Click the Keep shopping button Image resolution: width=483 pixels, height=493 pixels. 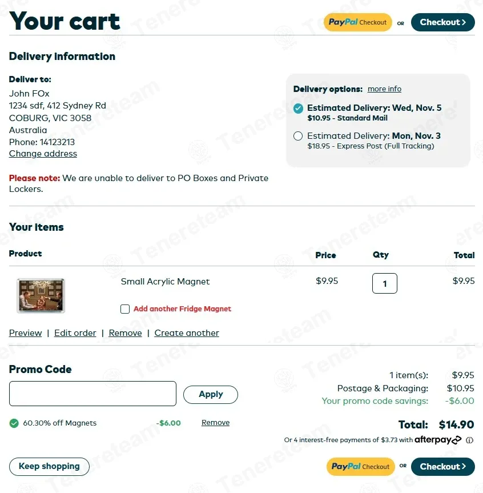click(x=49, y=466)
